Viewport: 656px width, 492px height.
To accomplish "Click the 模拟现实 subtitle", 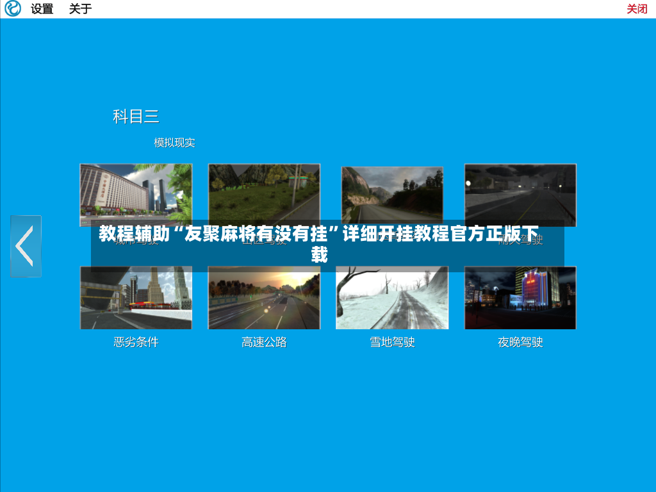I will (174, 143).
